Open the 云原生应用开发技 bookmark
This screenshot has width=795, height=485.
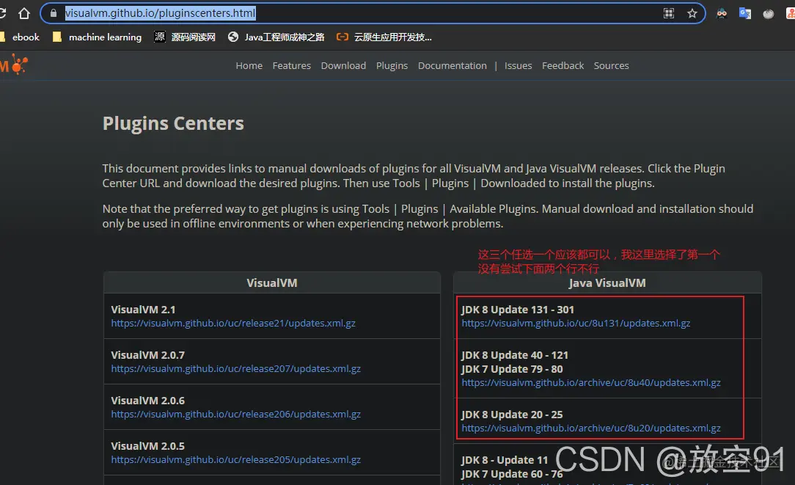tap(384, 37)
